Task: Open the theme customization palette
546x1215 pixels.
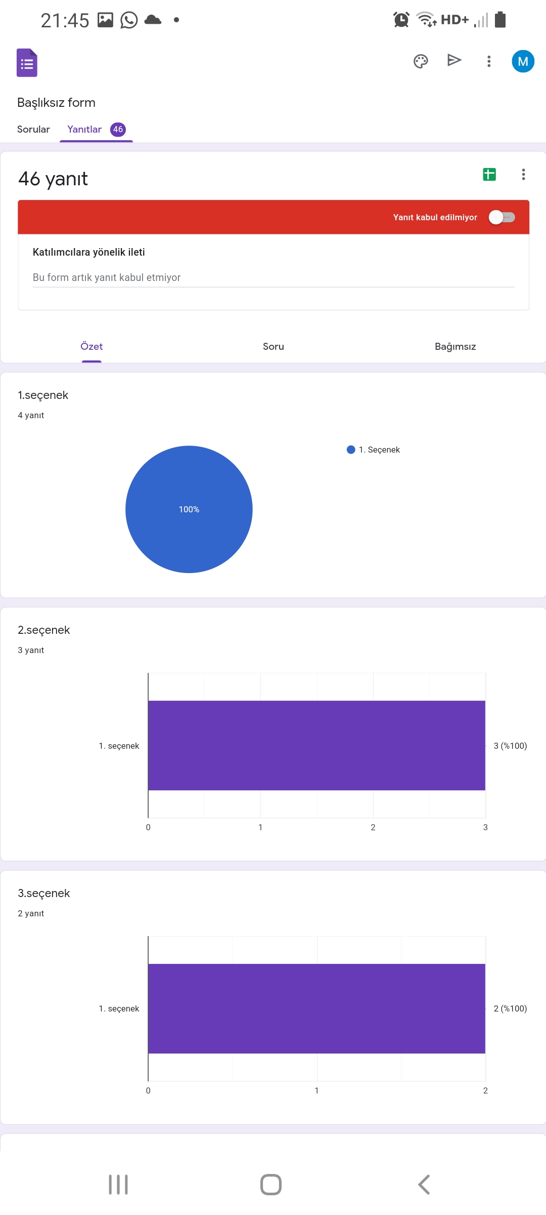Action: tap(421, 61)
